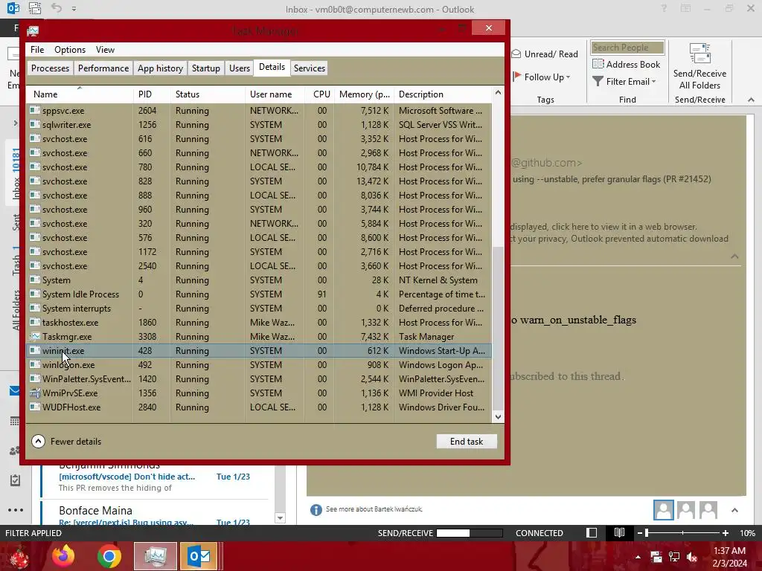Viewport: 762px width, 571px height.
Task: Click the Follow Up flag icon in Outlook
Action: (x=517, y=77)
